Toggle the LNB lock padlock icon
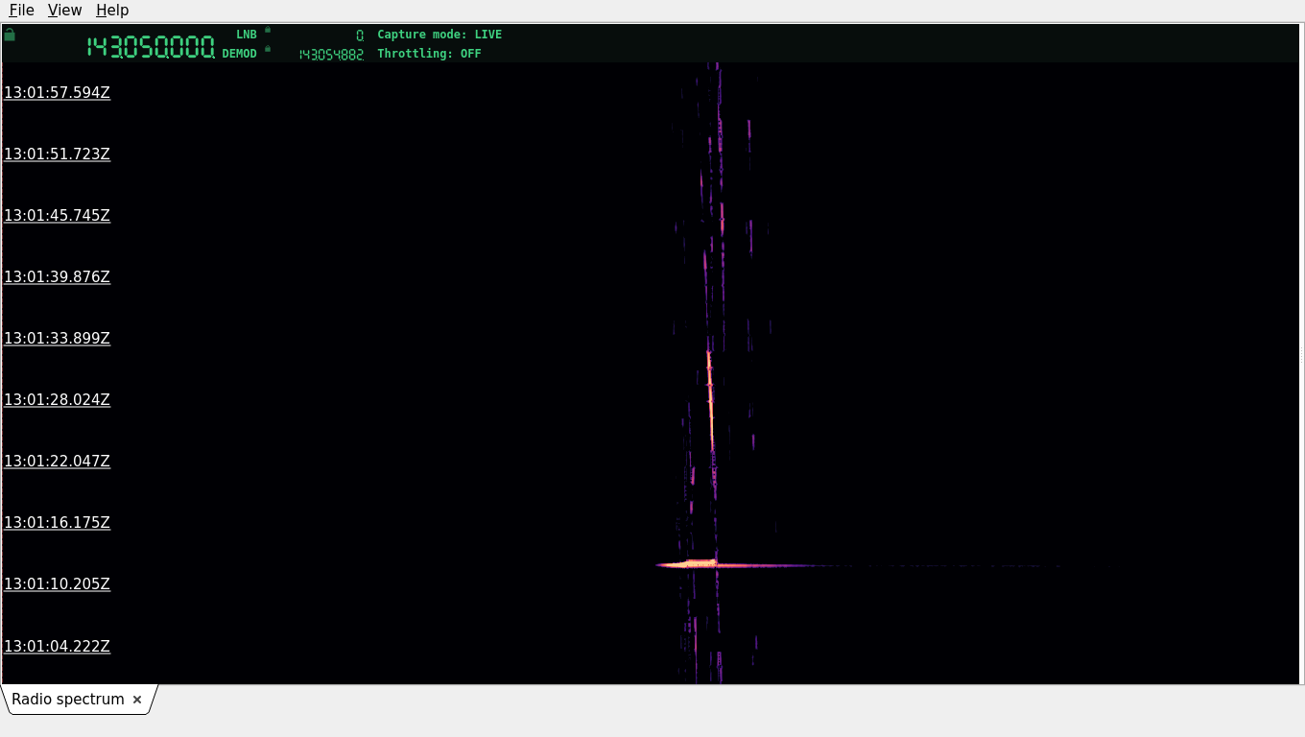This screenshot has height=737, width=1305. click(268, 30)
